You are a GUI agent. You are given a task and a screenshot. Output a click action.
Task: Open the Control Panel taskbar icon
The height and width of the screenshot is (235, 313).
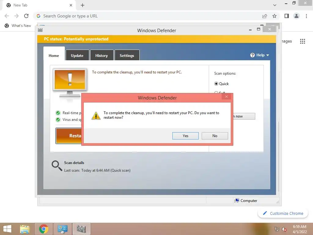(63, 229)
